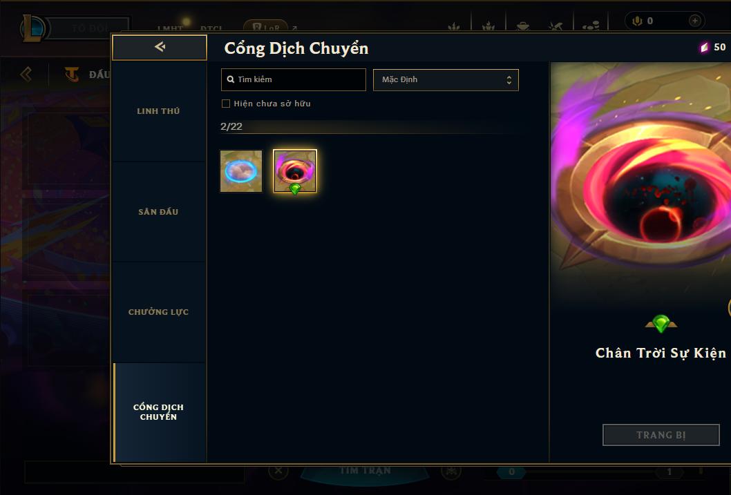
Task: Click the Trang Bị equip button
Action: [661, 435]
